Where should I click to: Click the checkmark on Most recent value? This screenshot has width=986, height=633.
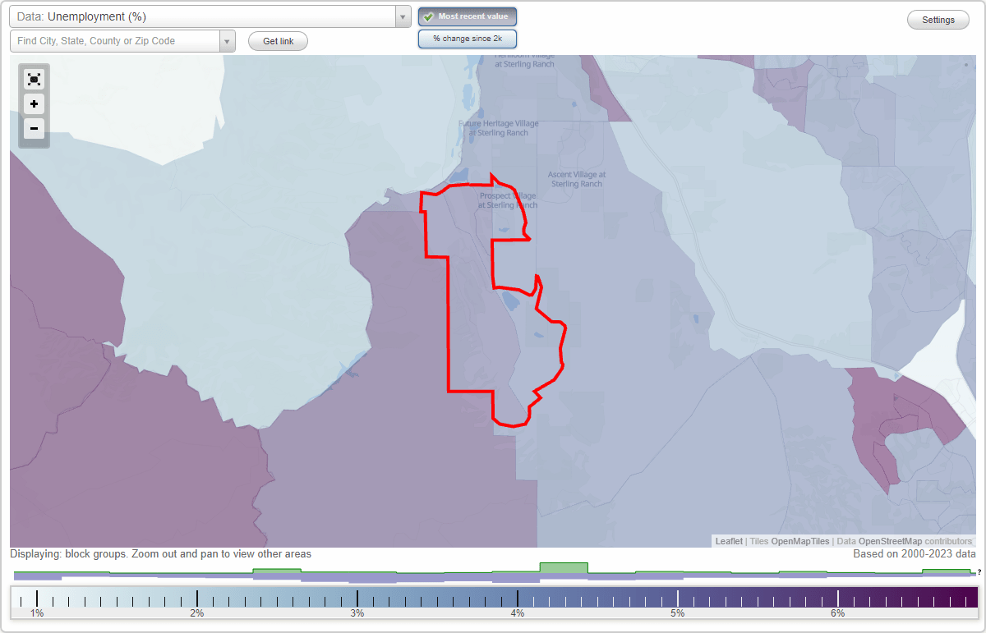tap(429, 16)
